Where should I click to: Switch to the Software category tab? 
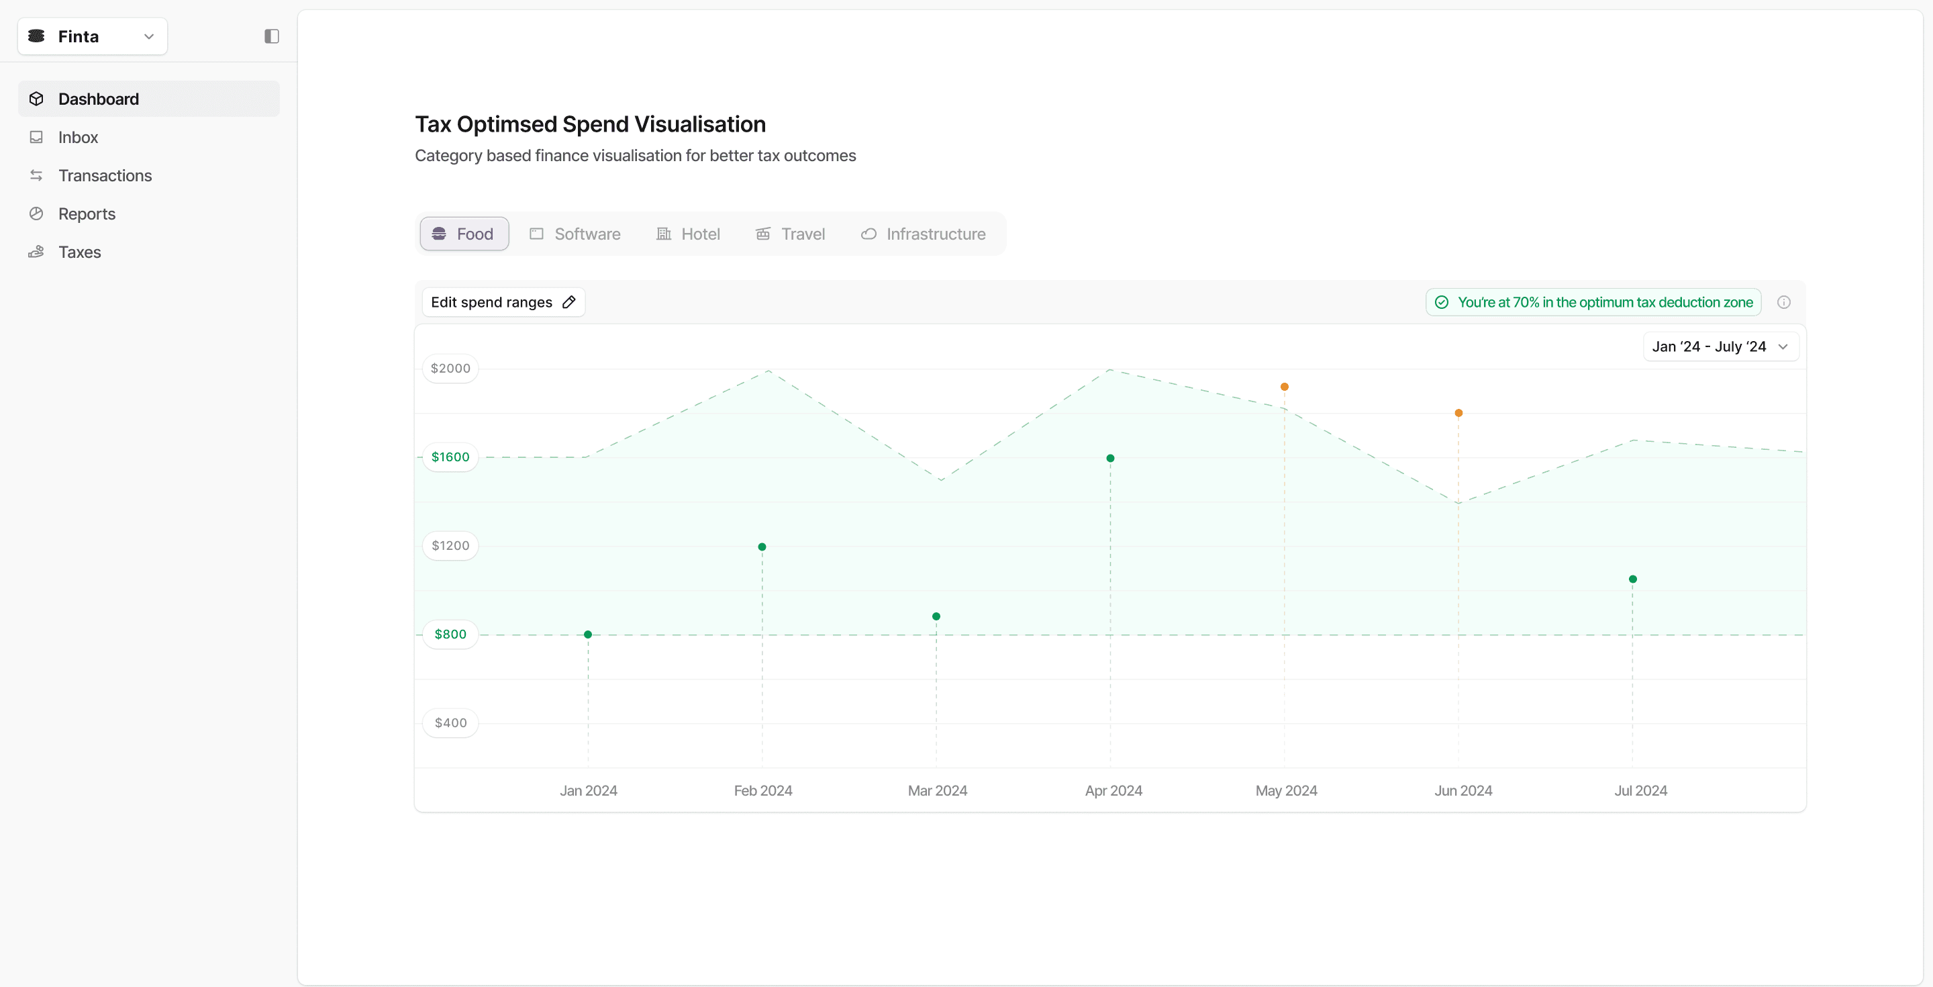pos(575,234)
